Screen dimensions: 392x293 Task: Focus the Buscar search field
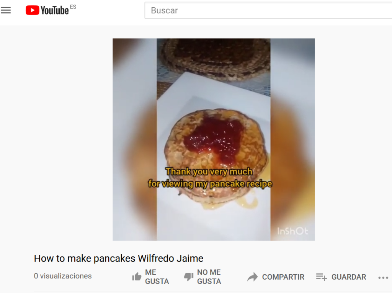point(268,10)
